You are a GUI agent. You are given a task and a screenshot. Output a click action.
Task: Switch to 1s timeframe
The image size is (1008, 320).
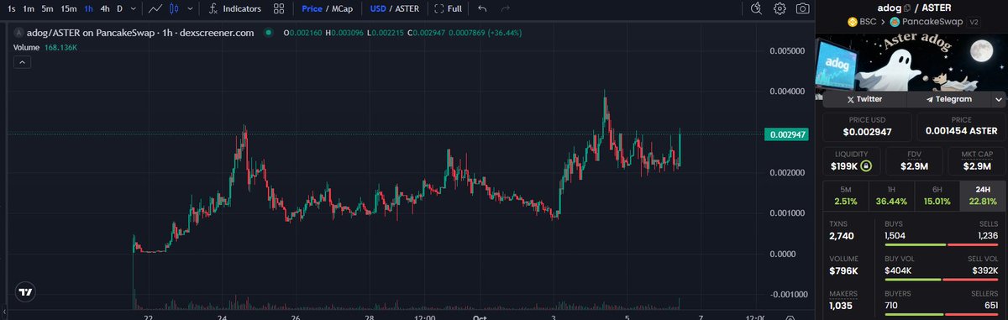pyautogui.click(x=12, y=9)
